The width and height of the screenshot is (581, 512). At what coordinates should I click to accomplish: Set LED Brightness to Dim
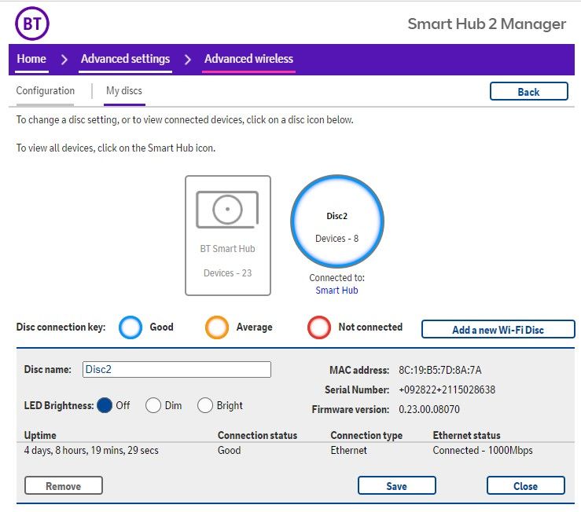(153, 405)
